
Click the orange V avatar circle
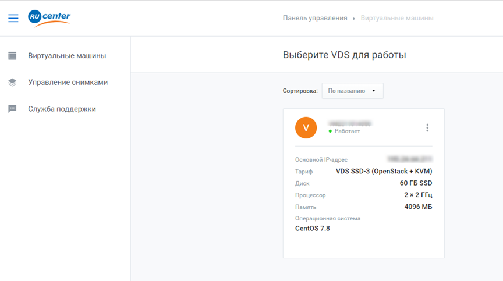306,127
